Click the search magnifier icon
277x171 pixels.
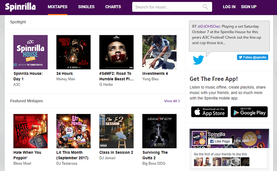click(205, 7)
